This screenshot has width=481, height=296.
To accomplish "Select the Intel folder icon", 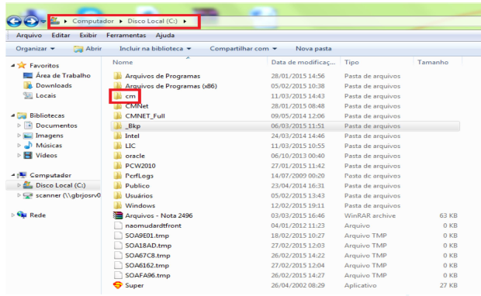I will pyautogui.click(x=117, y=136).
